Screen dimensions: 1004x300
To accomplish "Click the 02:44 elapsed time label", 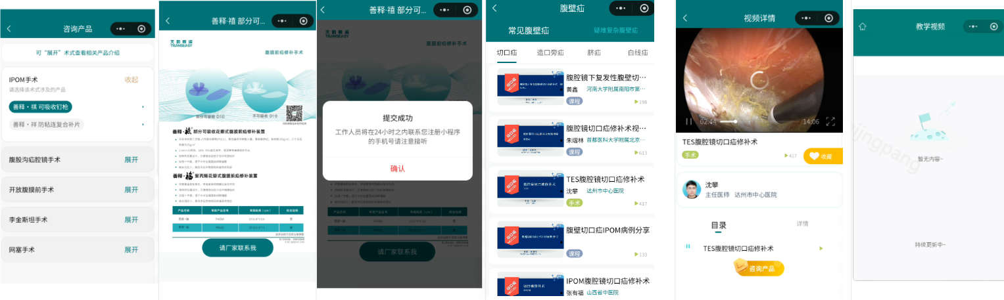I will (707, 121).
